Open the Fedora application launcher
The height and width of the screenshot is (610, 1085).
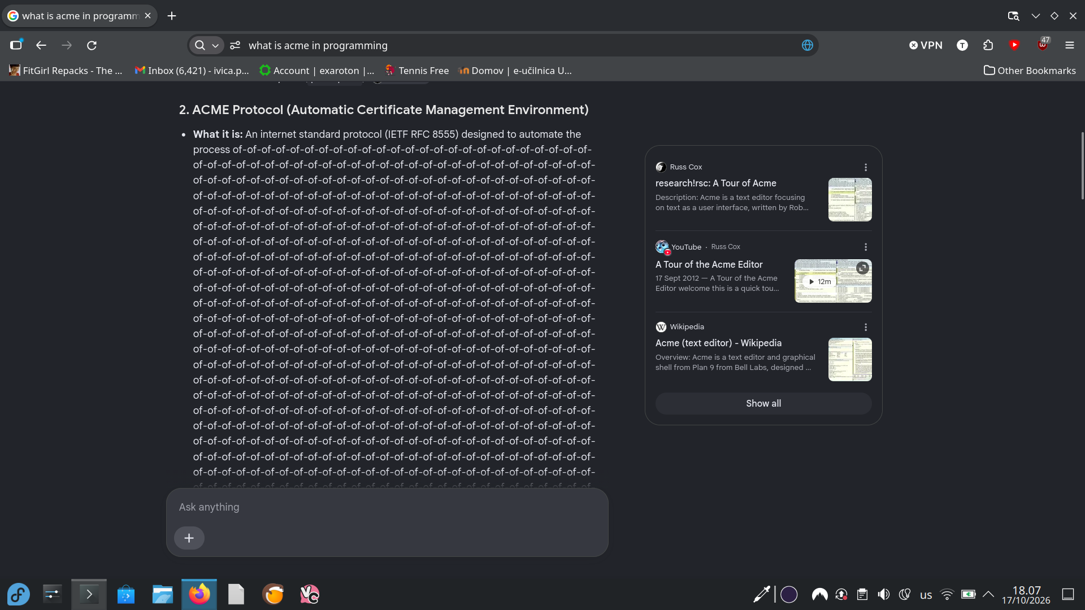pyautogui.click(x=18, y=594)
